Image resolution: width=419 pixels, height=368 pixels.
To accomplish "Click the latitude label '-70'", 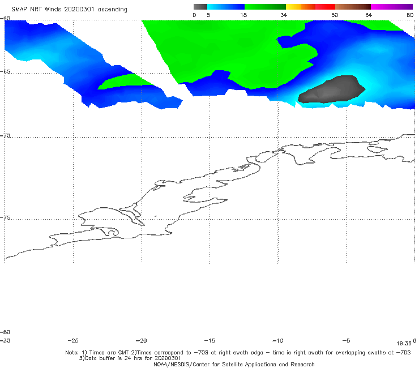I will click(x=5, y=136).
